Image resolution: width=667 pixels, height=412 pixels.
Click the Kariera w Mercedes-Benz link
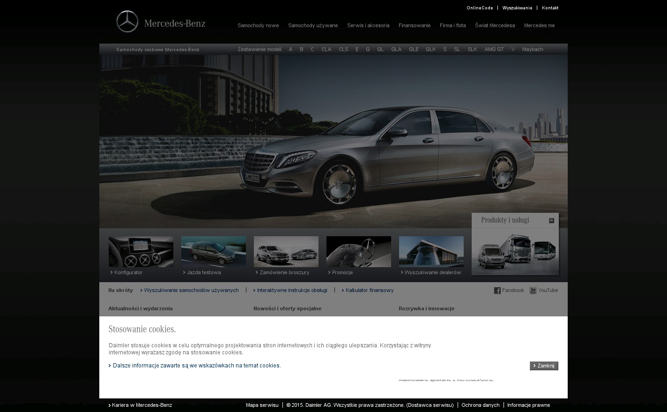[x=142, y=405]
